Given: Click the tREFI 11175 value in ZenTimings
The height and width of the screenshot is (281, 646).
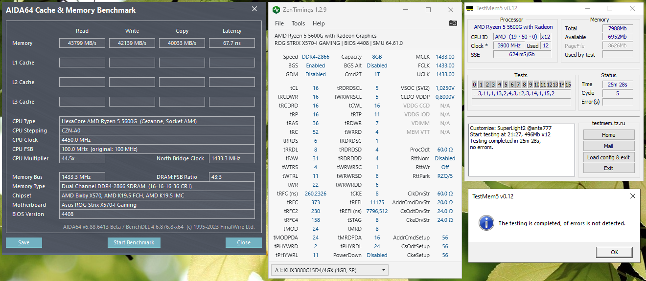Looking at the screenshot, I should point(377,202).
